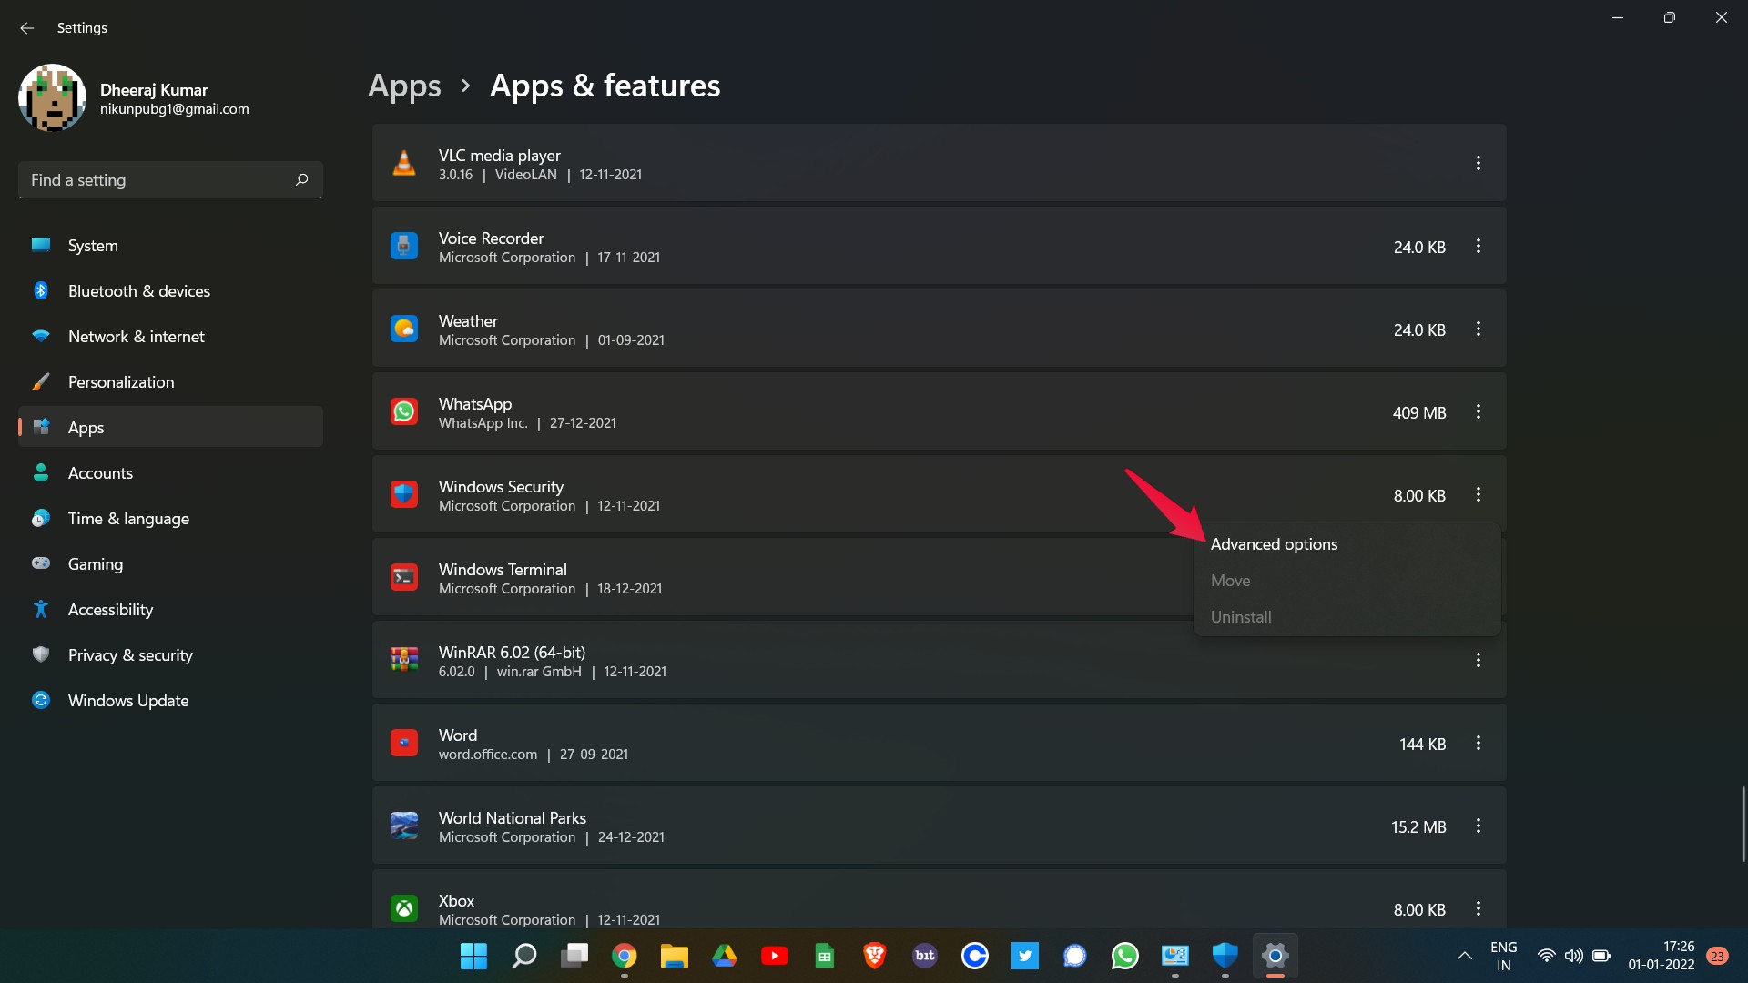The image size is (1748, 983).
Task: Open Bluetooth & devices settings
Action: 170,290
